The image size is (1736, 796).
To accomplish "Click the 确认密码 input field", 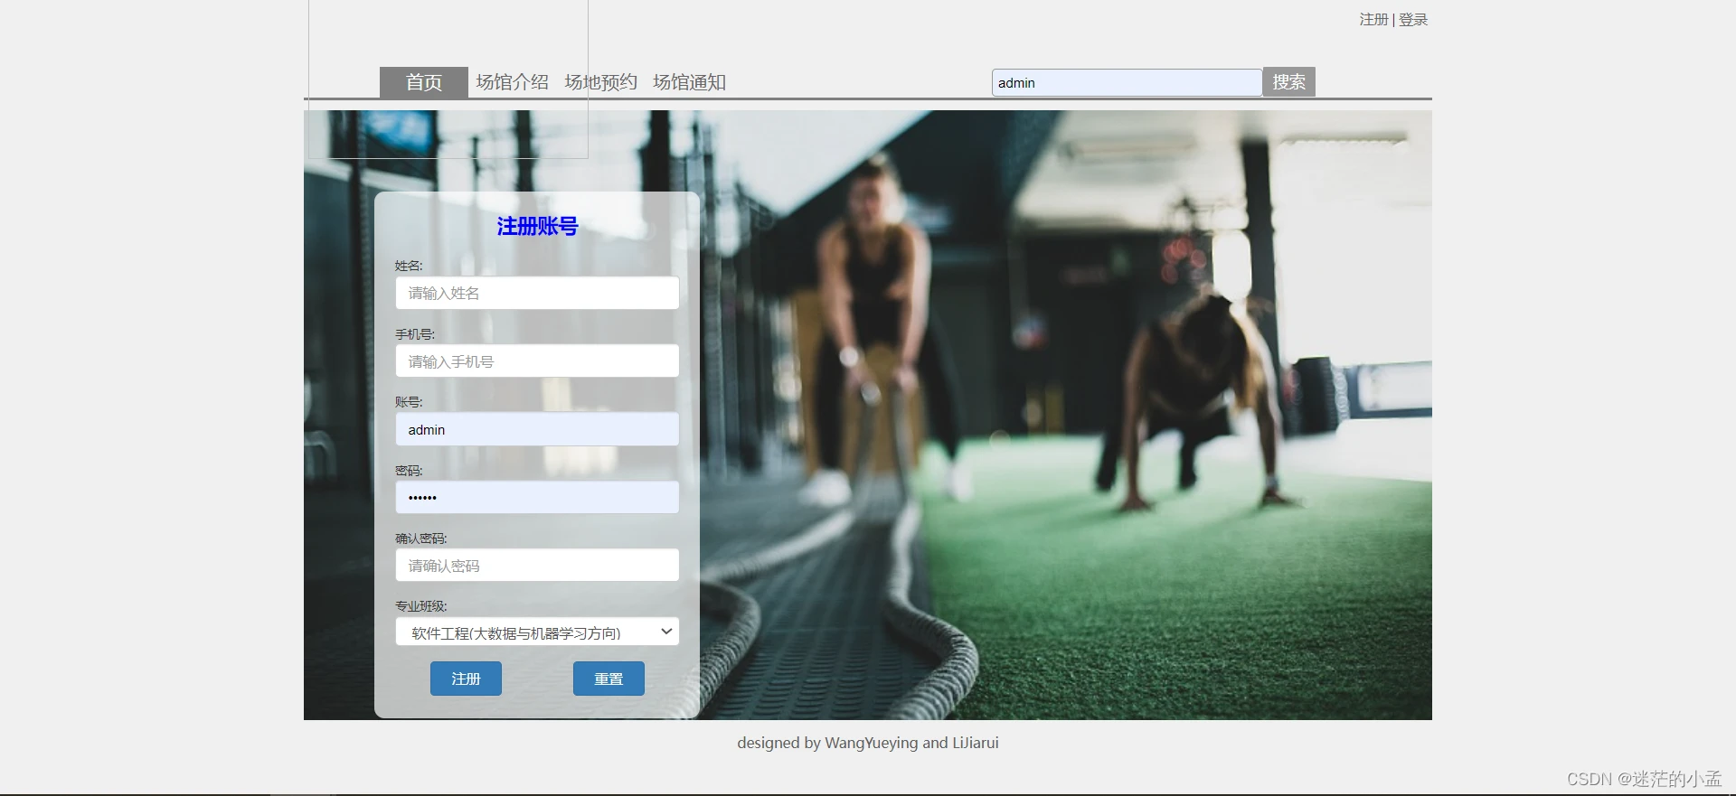I will (537, 566).
